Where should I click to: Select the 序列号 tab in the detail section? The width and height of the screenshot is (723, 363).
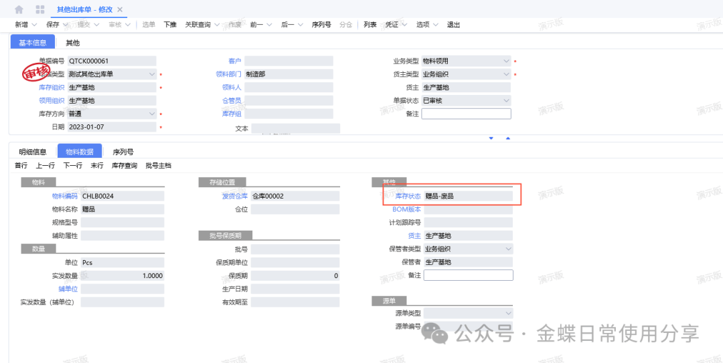pos(123,152)
